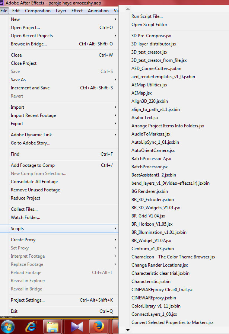Open the Animation menu

[98, 11]
